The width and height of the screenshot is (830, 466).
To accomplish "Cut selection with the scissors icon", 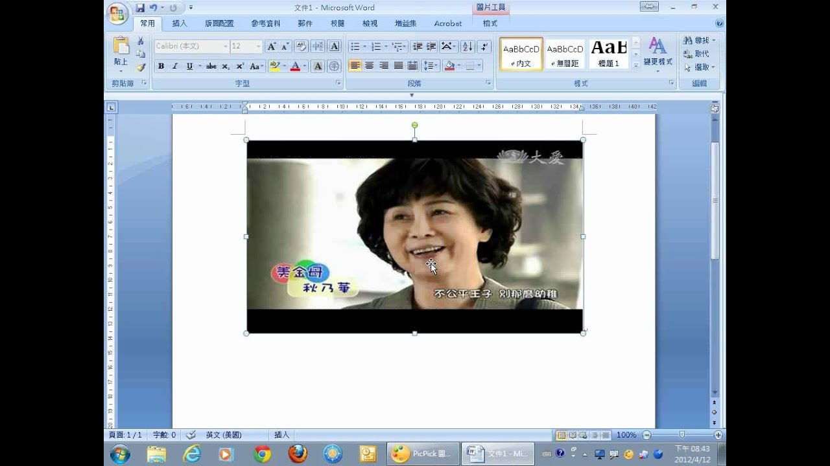I will click(141, 41).
